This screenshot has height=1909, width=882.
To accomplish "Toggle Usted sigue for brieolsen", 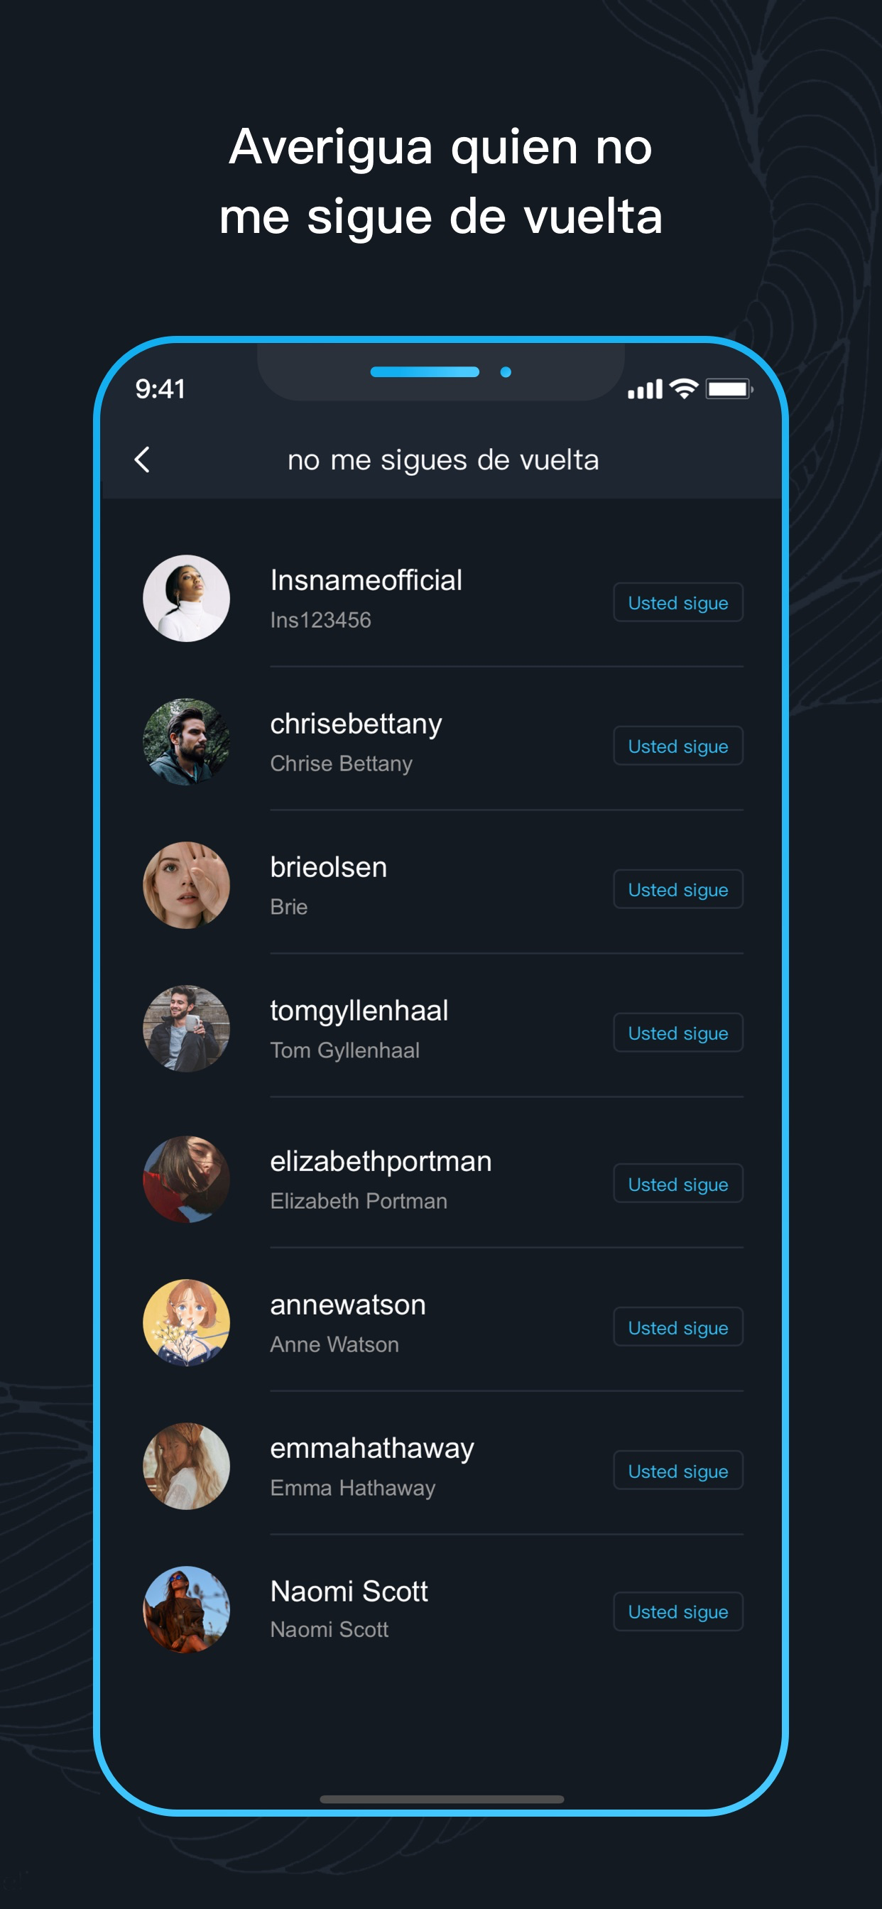I will coord(678,889).
